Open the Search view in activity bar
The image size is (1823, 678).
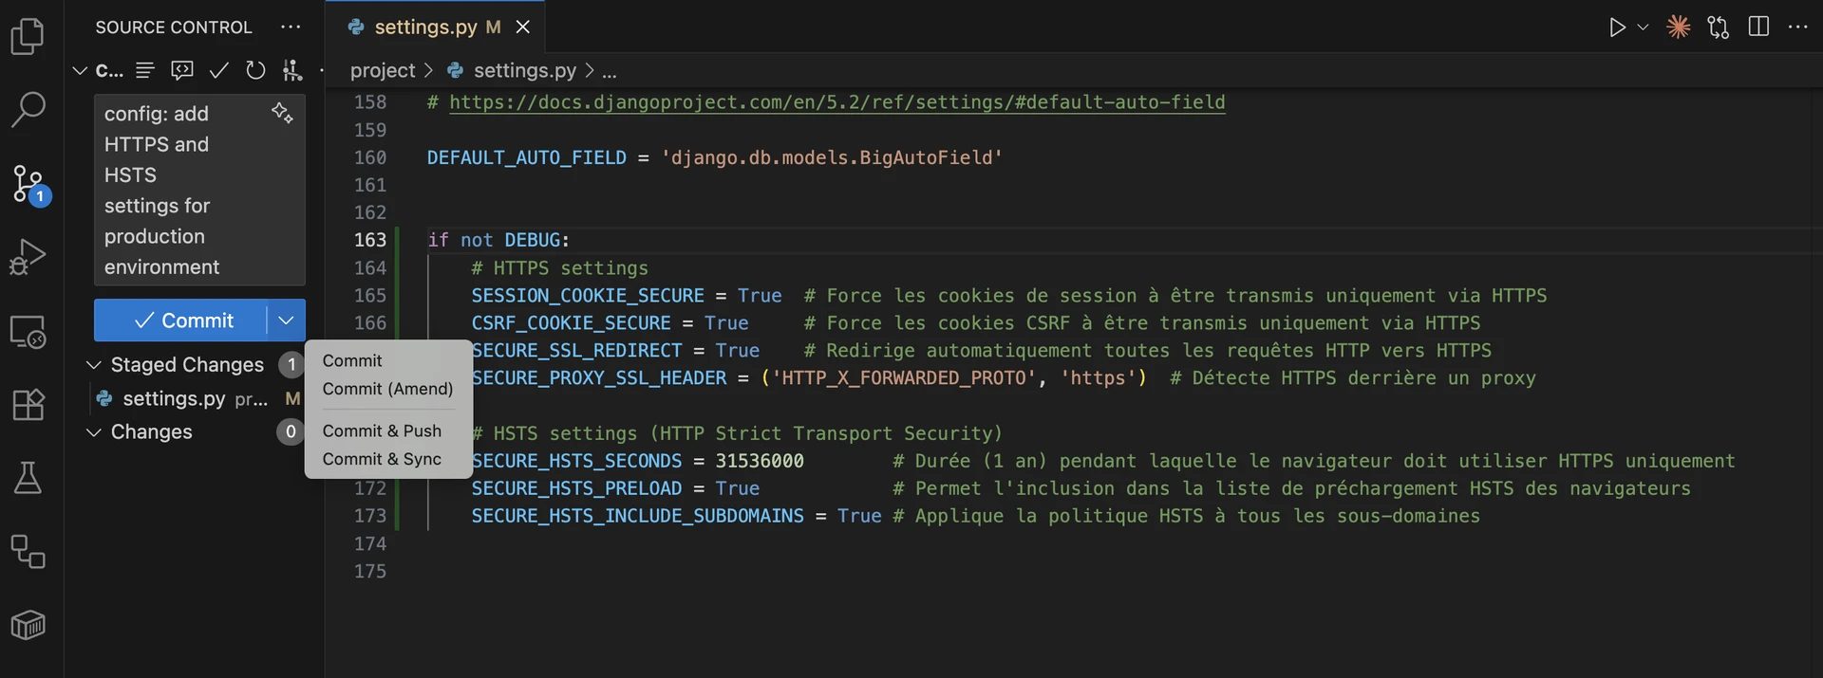pyautogui.click(x=28, y=109)
